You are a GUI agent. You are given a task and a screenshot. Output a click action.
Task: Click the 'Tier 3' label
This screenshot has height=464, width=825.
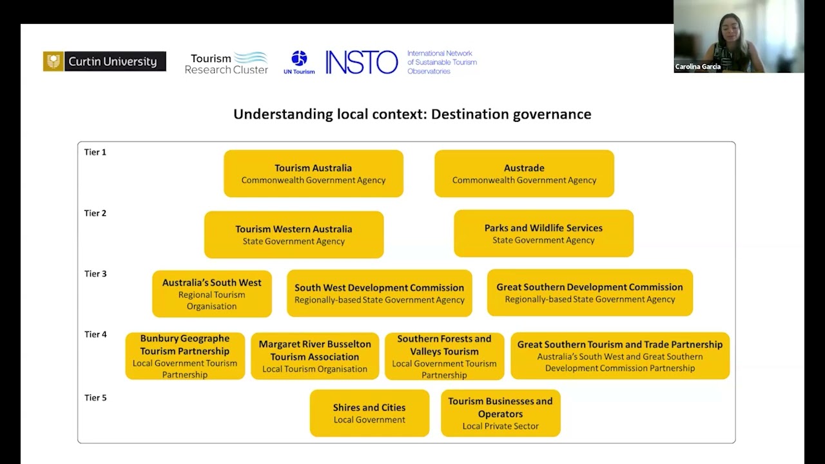[x=95, y=274]
